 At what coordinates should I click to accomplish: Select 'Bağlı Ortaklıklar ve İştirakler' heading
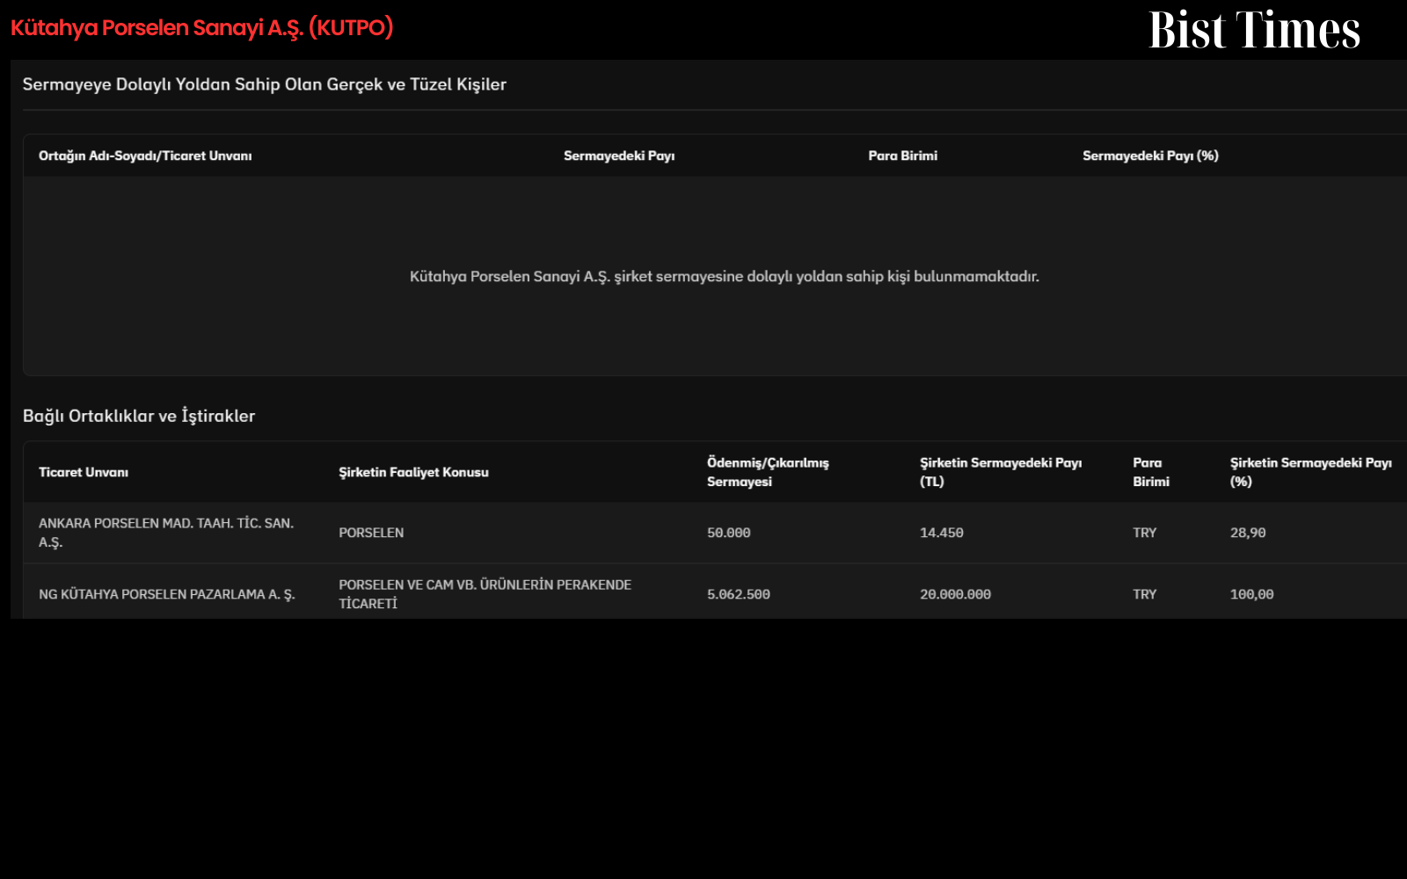coord(139,416)
